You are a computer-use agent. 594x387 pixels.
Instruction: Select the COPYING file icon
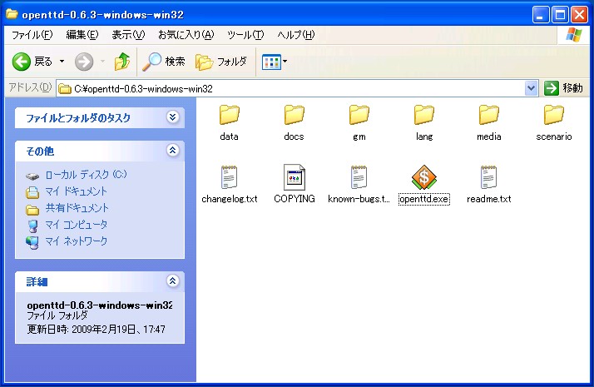(294, 177)
